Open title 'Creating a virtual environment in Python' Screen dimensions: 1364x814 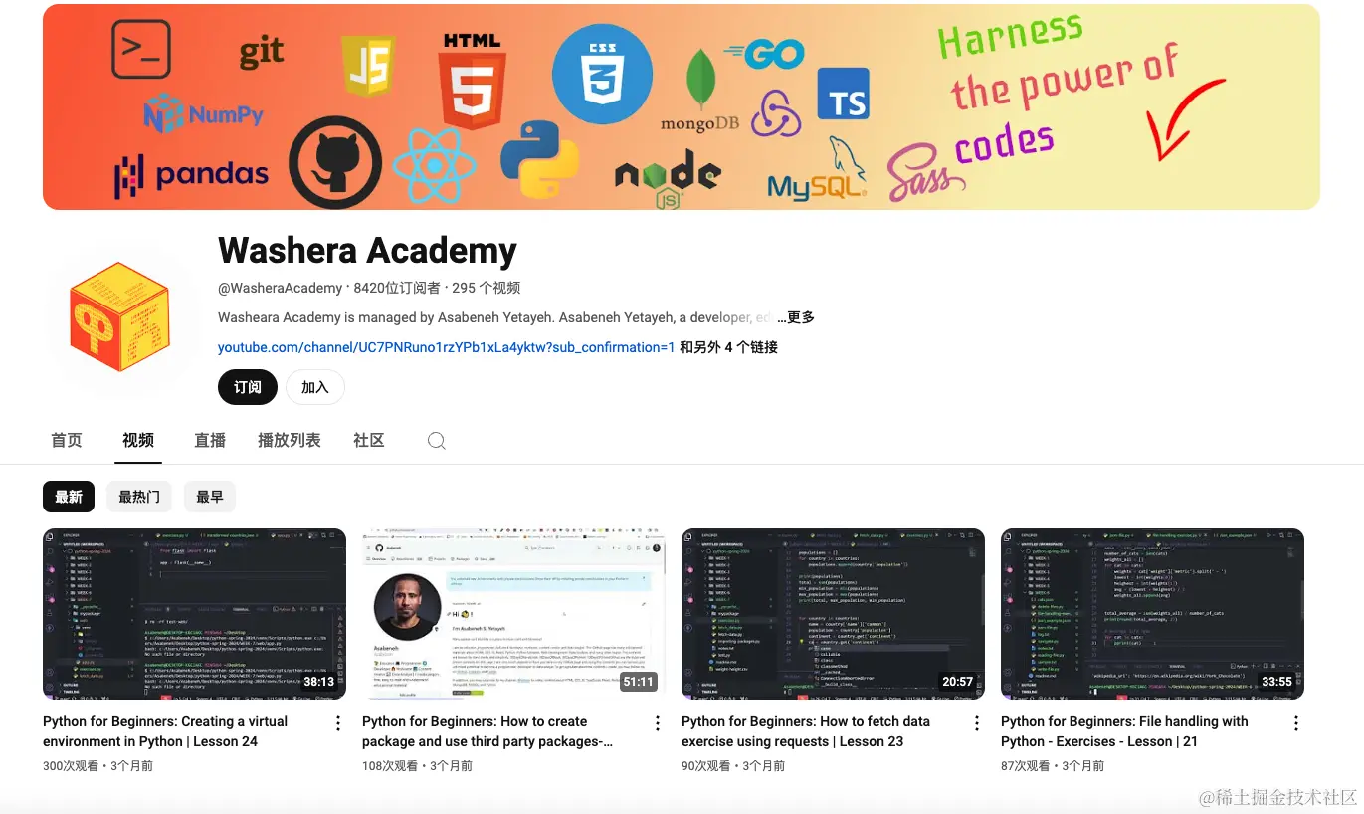pyautogui.click(x=165, y=731)
